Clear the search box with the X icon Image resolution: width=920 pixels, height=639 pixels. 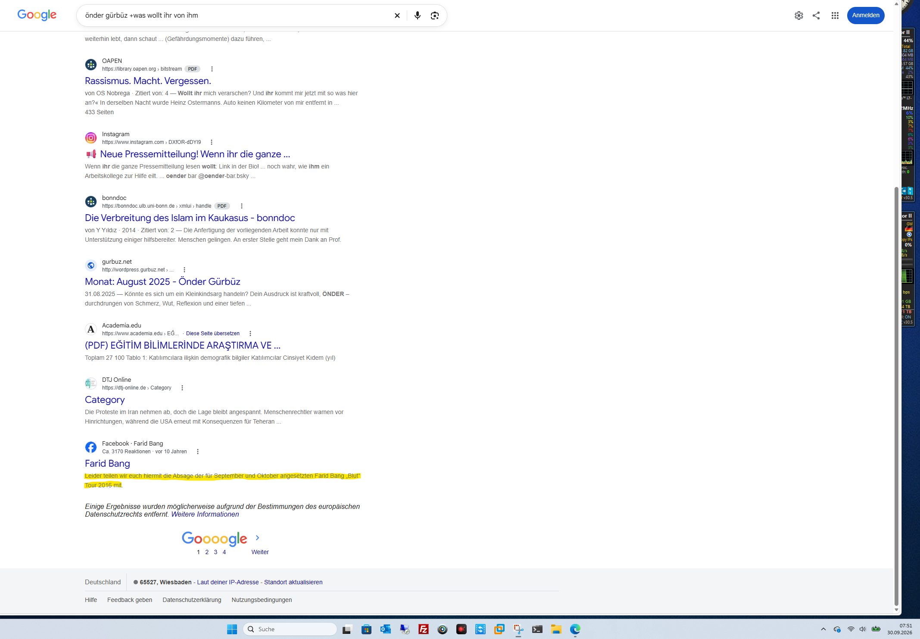point(397,16)
